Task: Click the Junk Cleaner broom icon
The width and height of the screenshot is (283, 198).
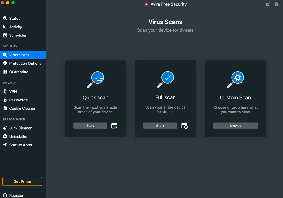Action: [5, 128]
